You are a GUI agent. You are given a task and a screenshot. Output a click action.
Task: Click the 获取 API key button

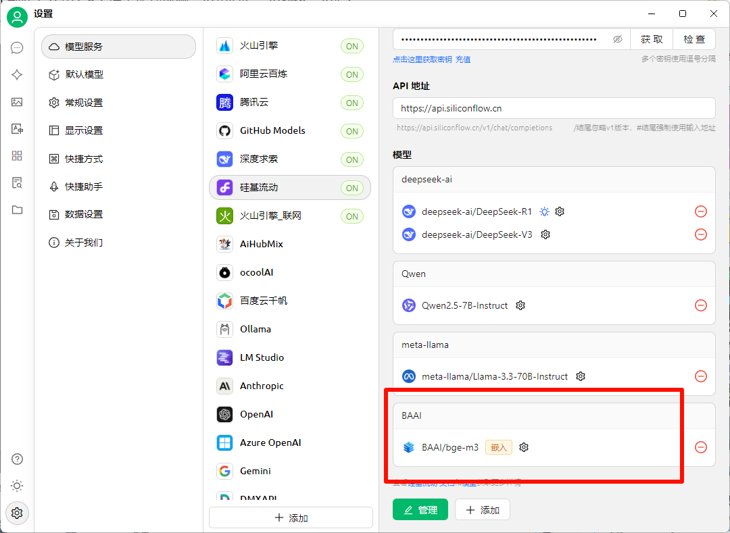[x=652, y=40]
